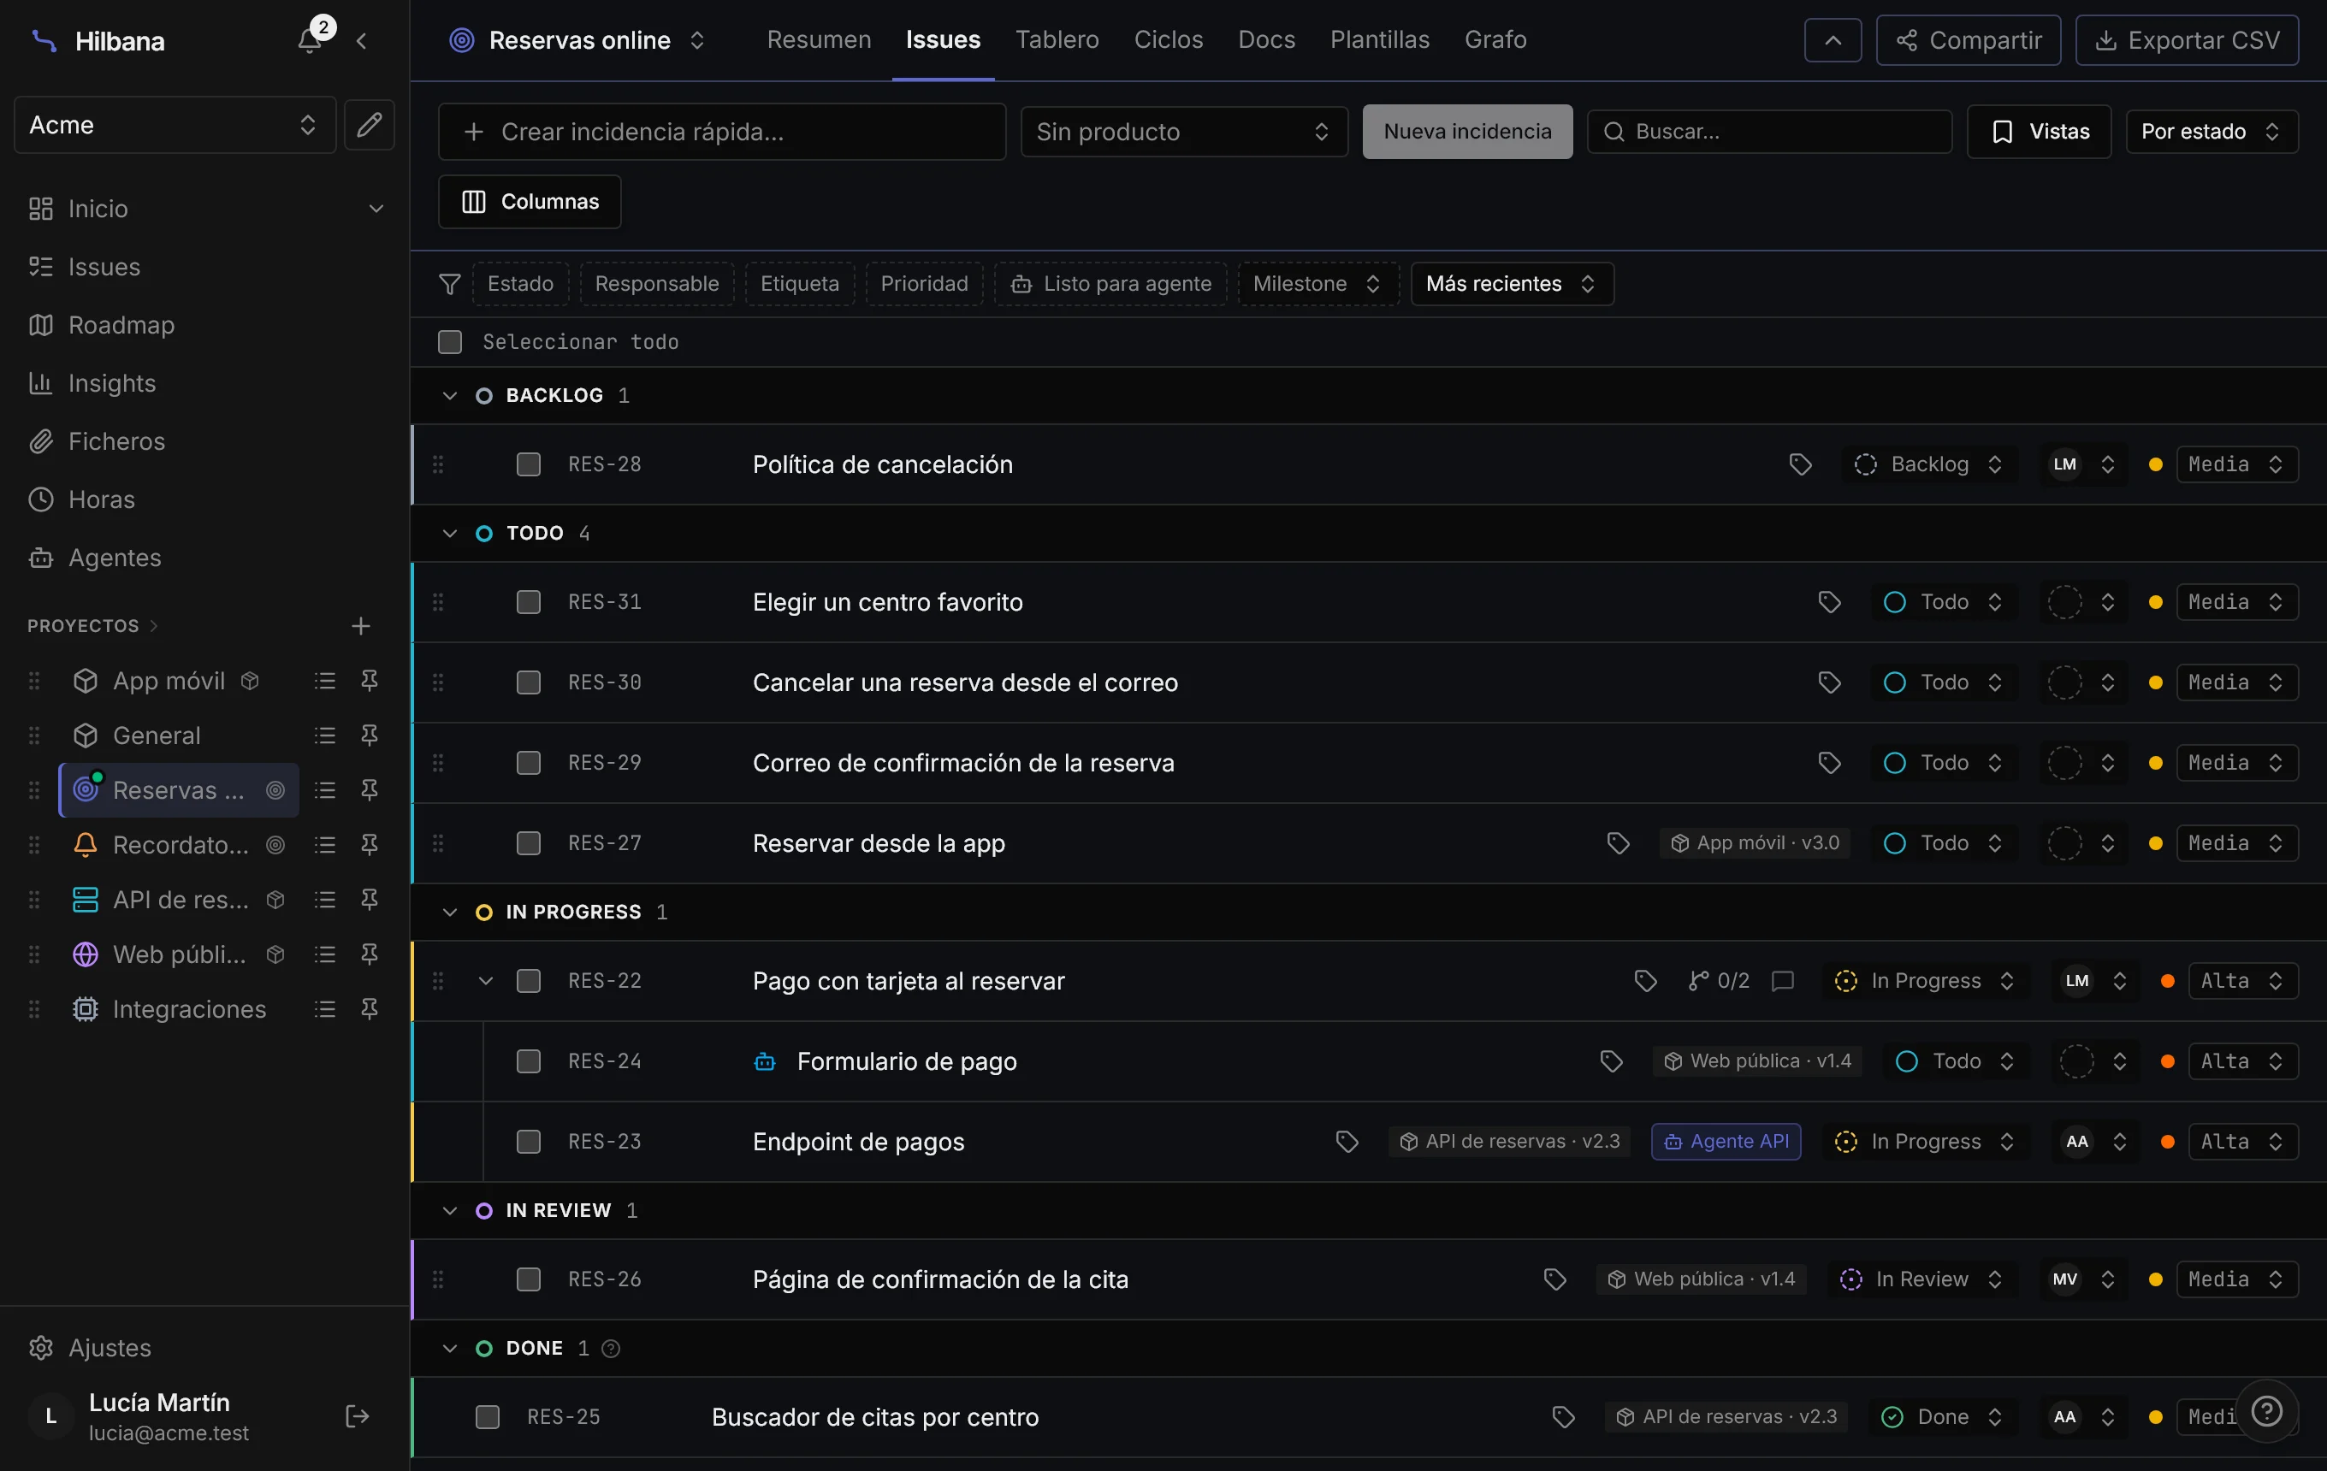Screen dimensions: 2327x1471
Task: Click the Buscar search field
Action: [x=1769, y=132]
